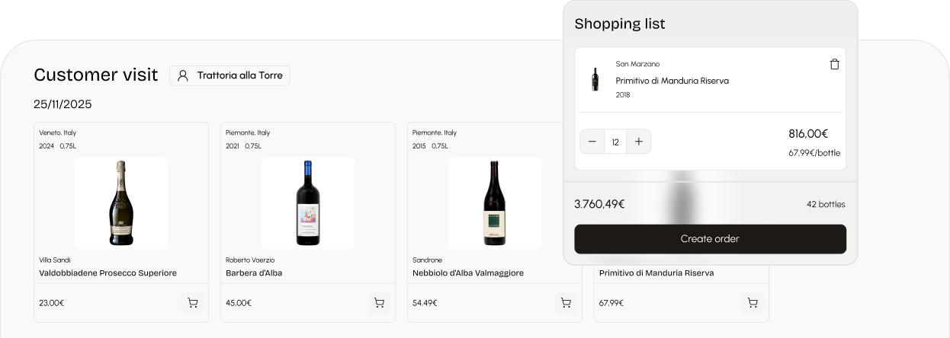The width and height of the screenshot is (950, 338).
Task: Add Valdobbiadene Prosecco Superiore to cart
Action: click(193, 303)
